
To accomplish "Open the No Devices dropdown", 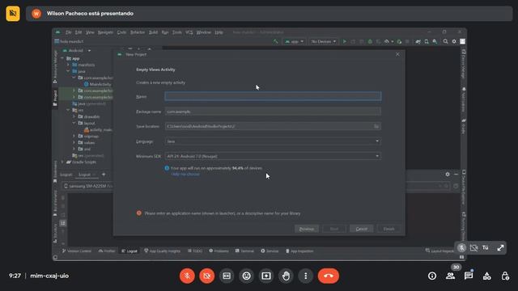I will tap(323, 41).
